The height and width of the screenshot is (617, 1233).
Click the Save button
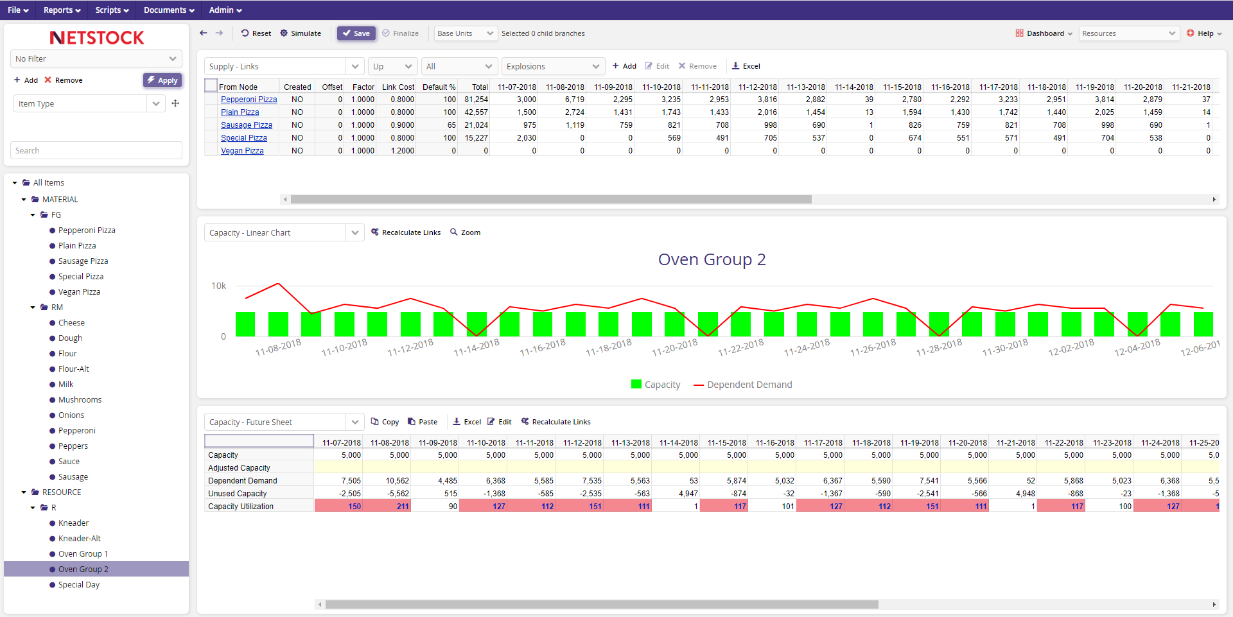[x=356, y=33]
